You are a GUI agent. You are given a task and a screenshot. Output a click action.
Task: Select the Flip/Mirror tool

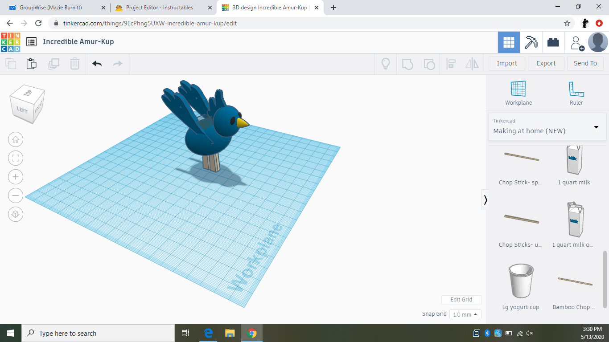point(472,64)
